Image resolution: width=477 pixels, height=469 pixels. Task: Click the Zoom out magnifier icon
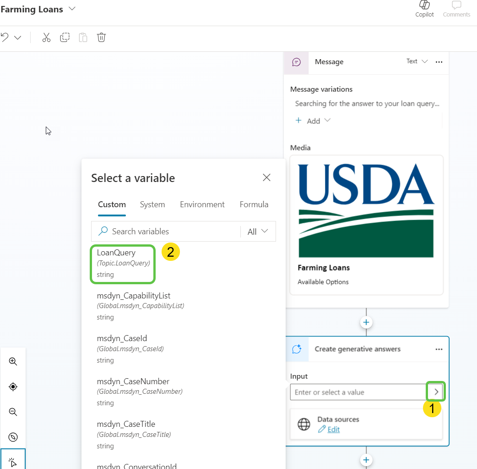pyautogui.click(x=13, y=412)
